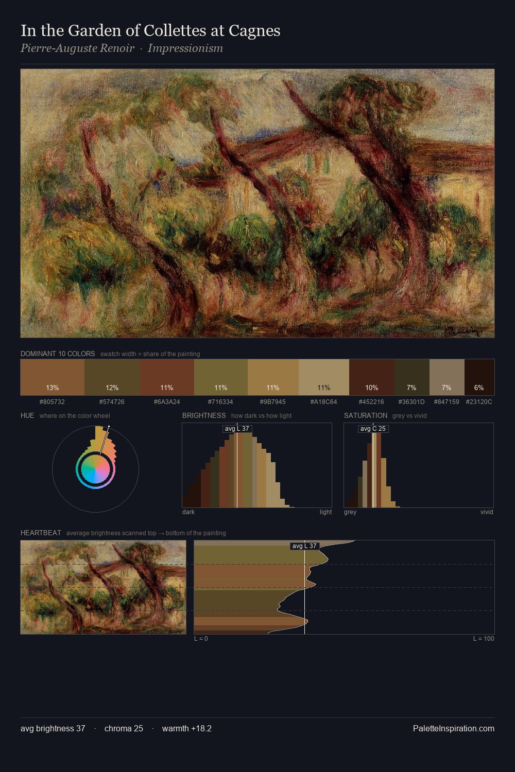This screenshot has height=772, width=515.
Task: Click the 'chroma 25' footer text
Action: coord(124,728)
